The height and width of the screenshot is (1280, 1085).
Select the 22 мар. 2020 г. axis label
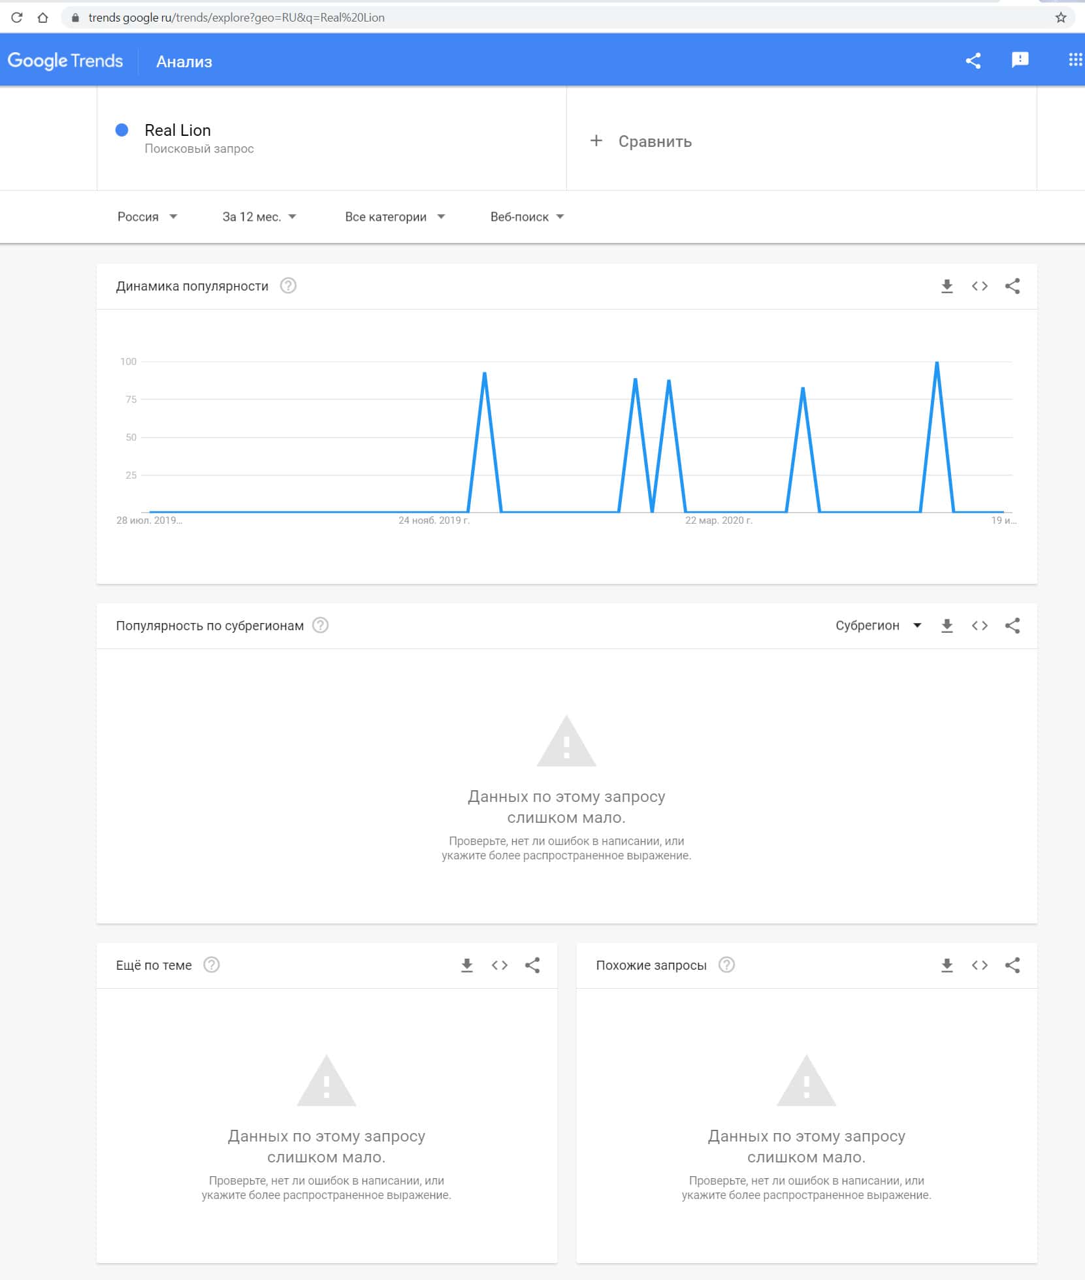(719, 520)
